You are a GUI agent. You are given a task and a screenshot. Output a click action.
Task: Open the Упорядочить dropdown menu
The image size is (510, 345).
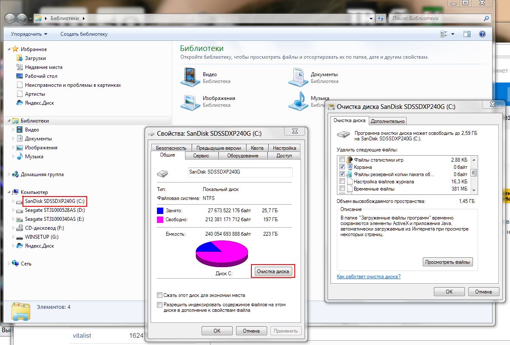(x=29, y=34)
